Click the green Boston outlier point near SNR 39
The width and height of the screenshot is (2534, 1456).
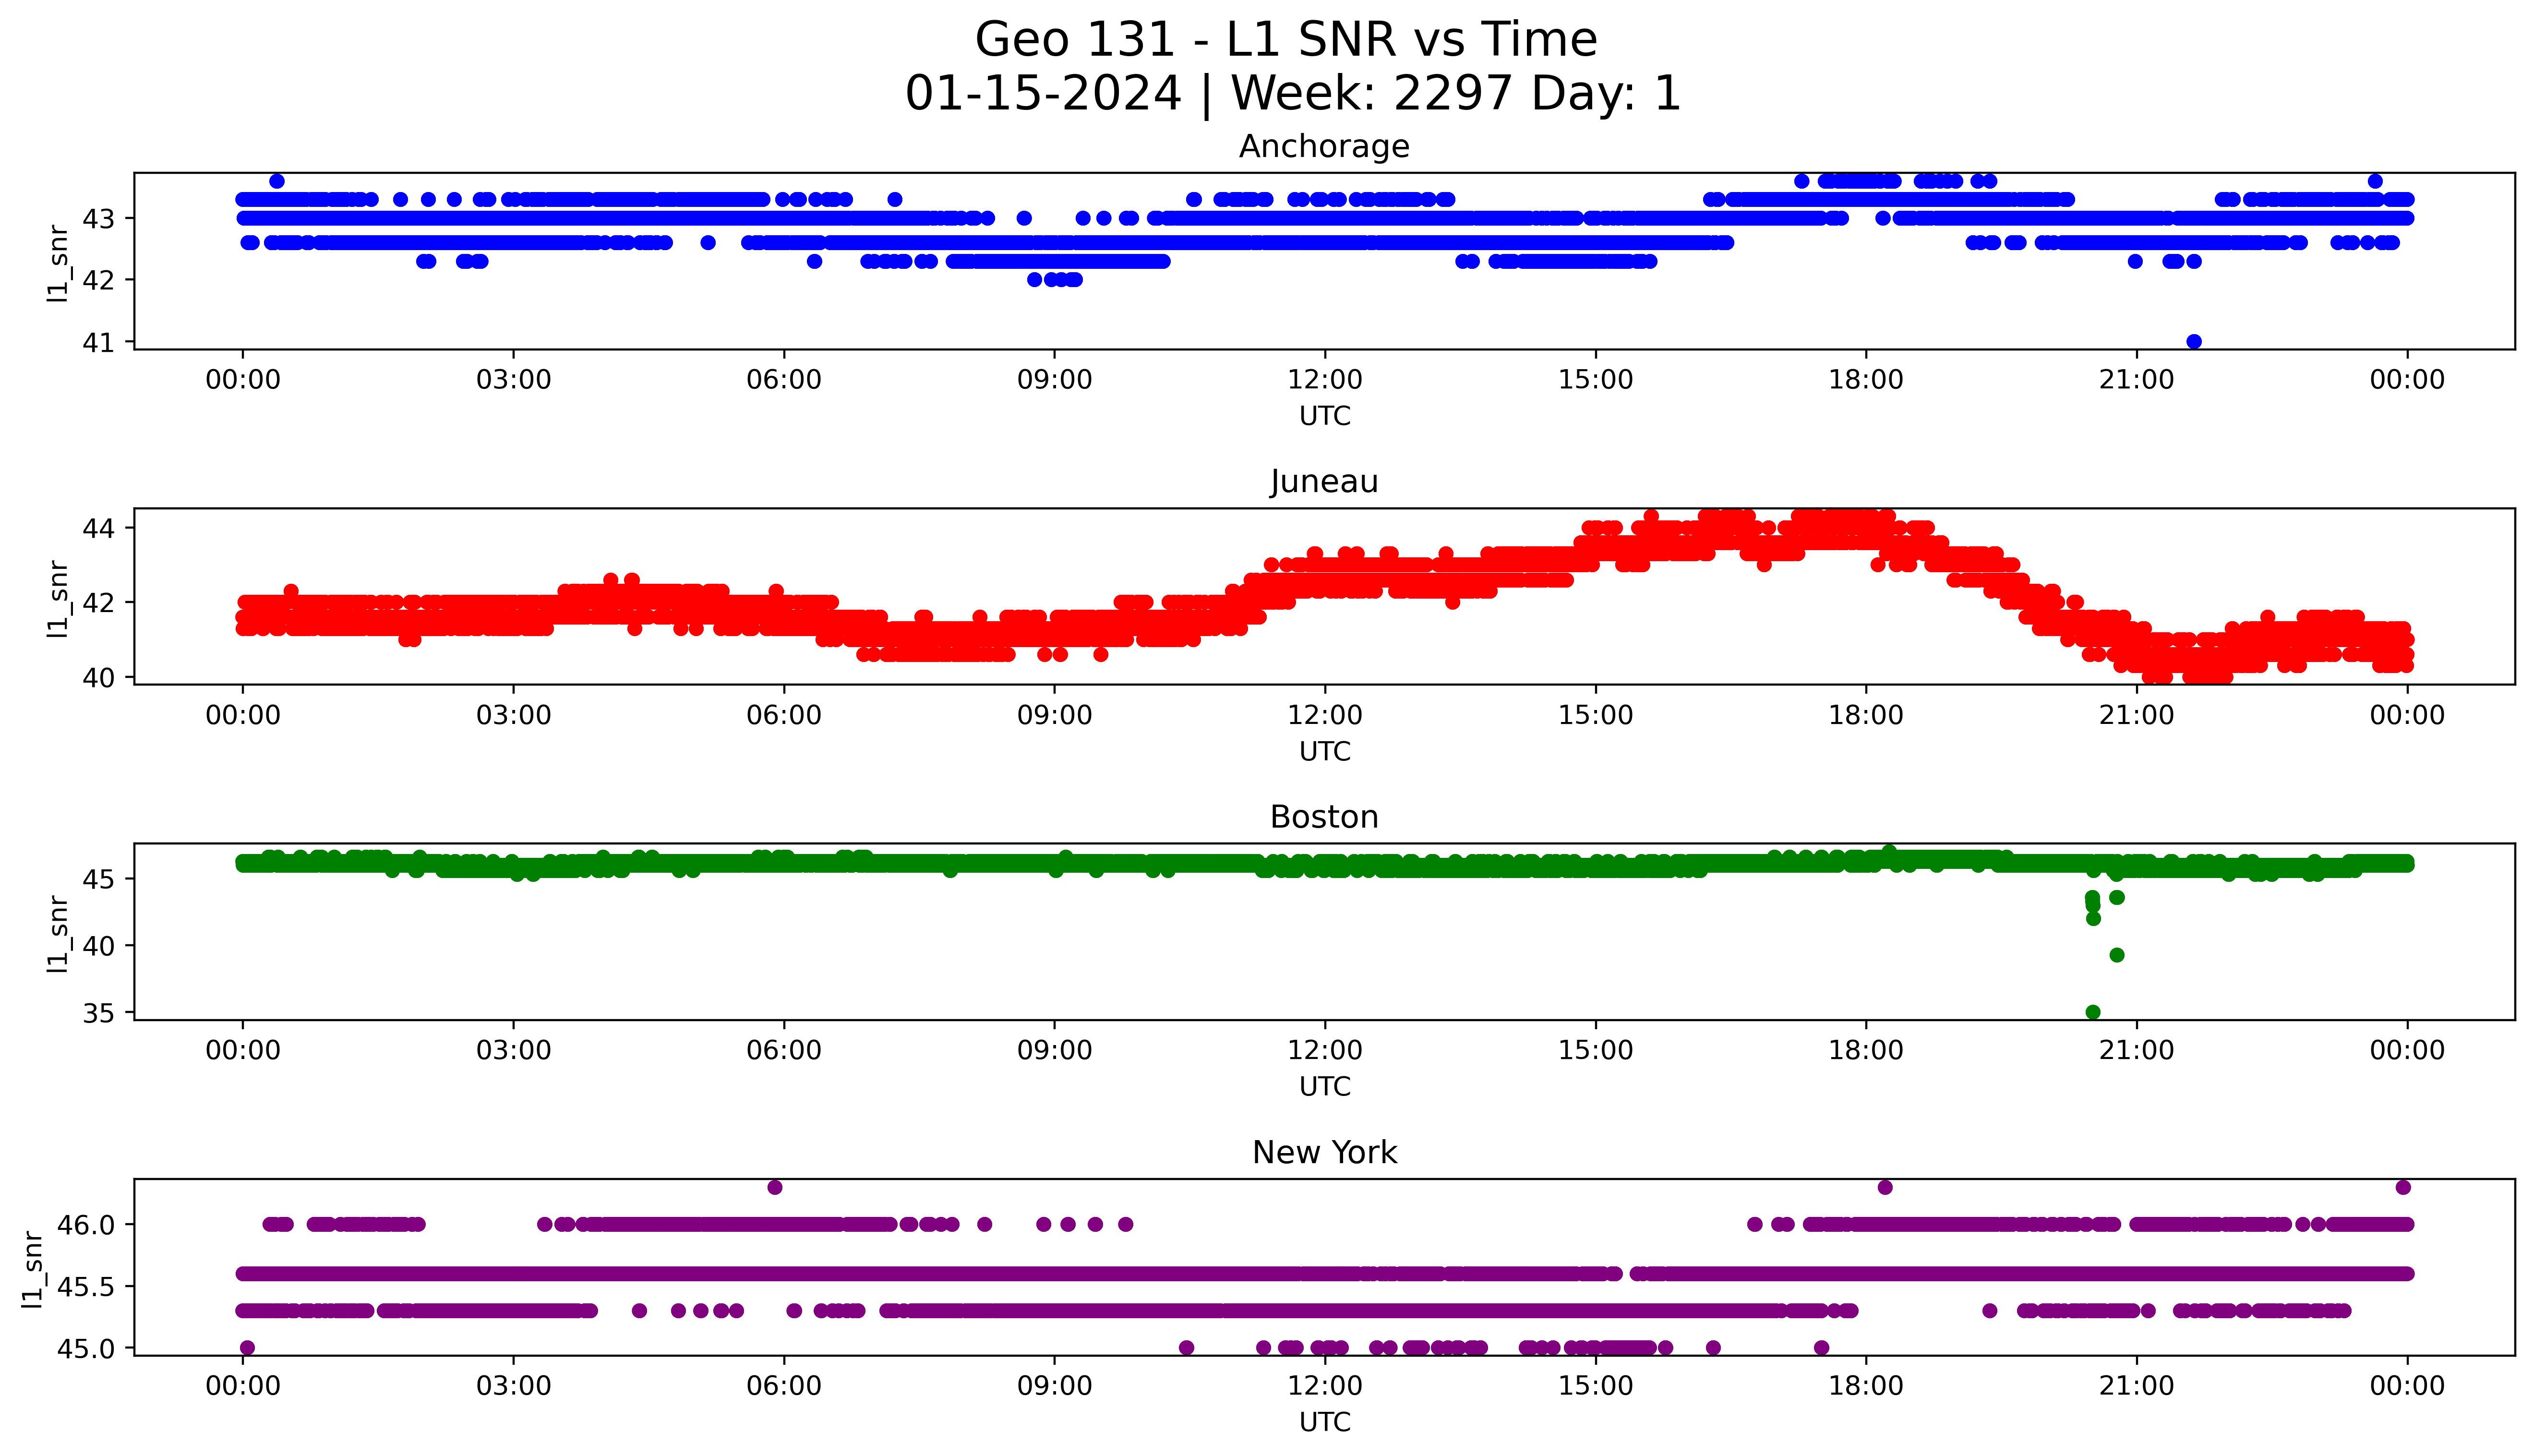pos(2117,955)
